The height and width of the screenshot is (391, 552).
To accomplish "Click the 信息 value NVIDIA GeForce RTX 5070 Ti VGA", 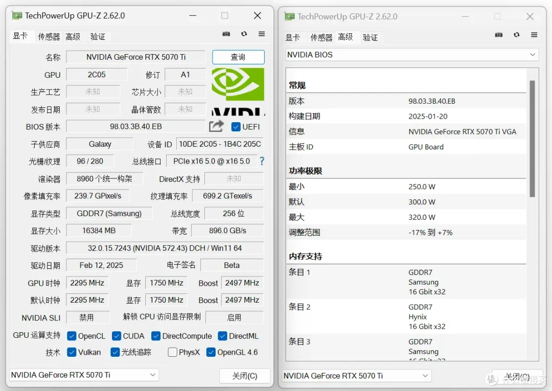I will coord(462,132).
